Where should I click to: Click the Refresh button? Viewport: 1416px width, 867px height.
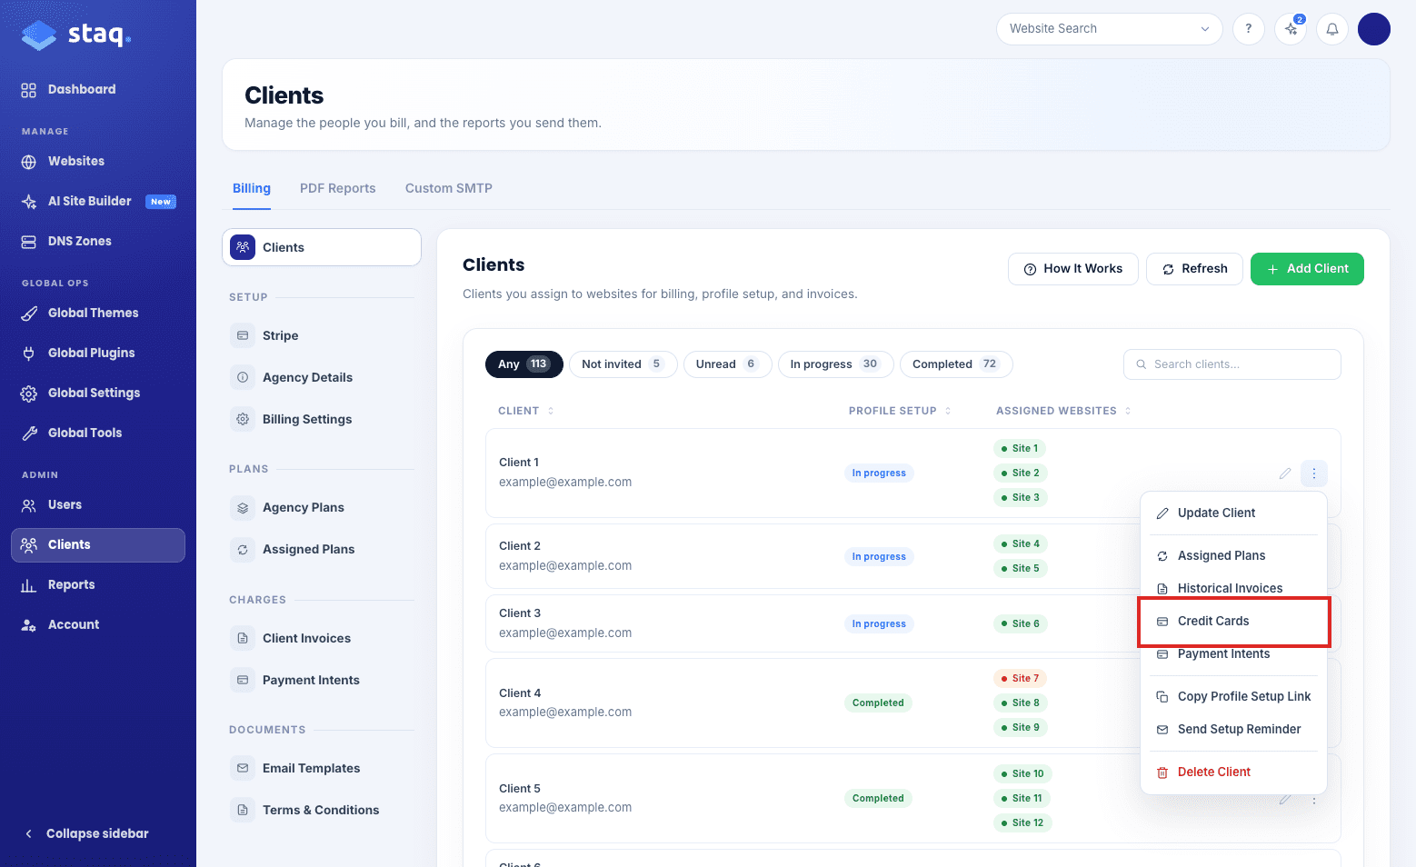pyautogui.click(x=1194, y=269)
